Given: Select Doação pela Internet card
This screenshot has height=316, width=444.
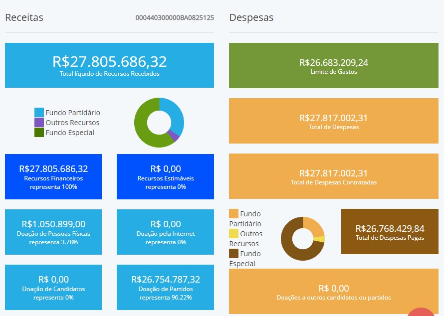Looking at the screenshot, I should point(165,232).
